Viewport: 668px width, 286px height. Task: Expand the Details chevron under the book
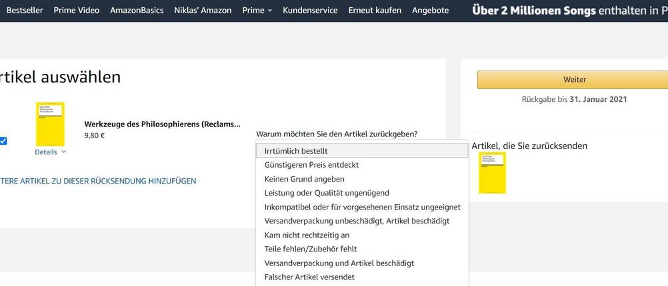(x=51, y=152)
